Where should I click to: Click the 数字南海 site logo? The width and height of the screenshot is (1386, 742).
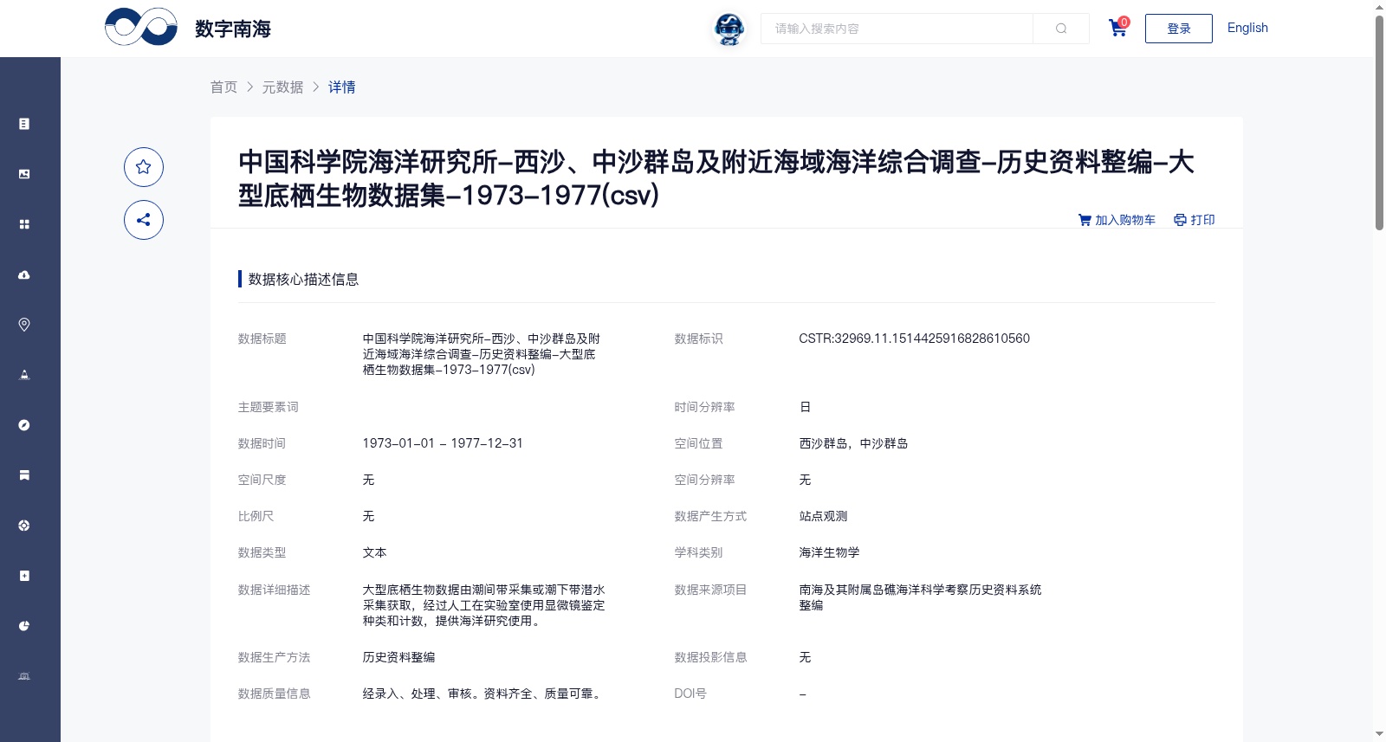(x=187, y=28)
